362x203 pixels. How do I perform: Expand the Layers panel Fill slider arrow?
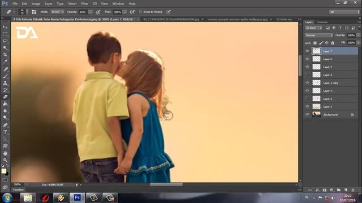pyautogui.click(x=358, y=43)
